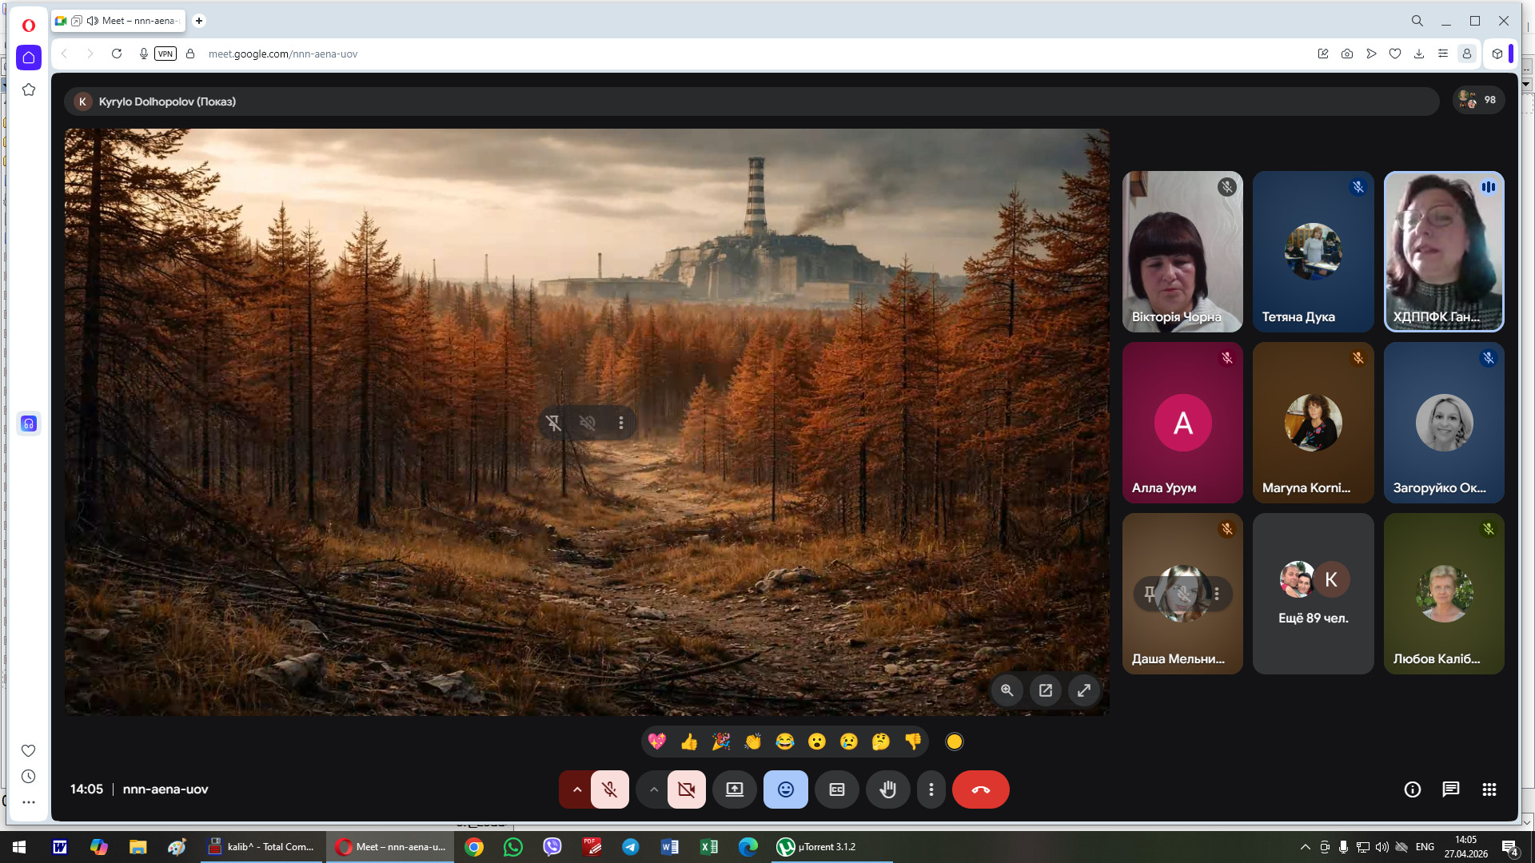Show meeting details info icon
1535x863 pixels.
coord(1412,789)
